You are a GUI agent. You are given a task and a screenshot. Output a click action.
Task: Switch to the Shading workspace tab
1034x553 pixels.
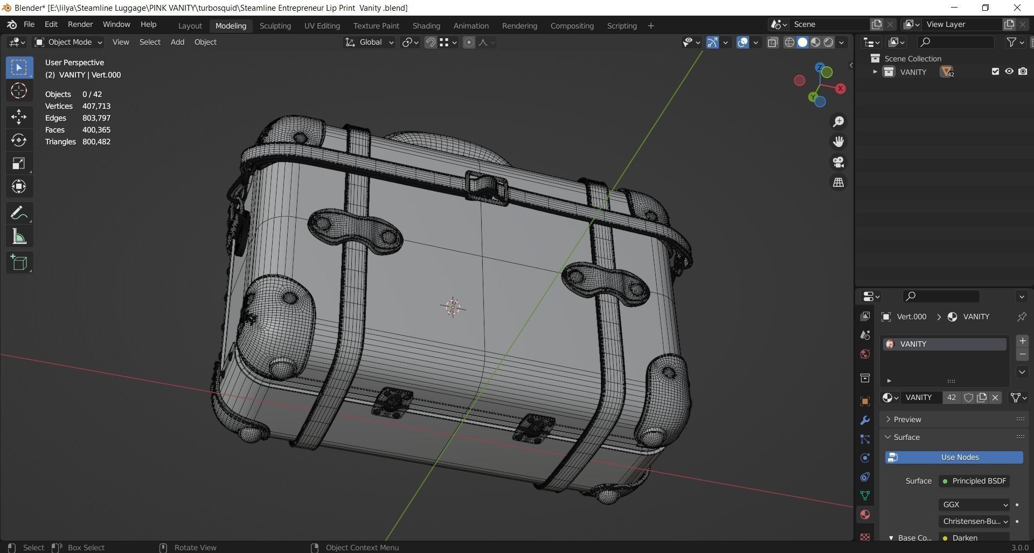point(426,26)
